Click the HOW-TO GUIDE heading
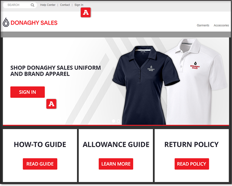Screen dimensions: 232x186 (40, 144)
